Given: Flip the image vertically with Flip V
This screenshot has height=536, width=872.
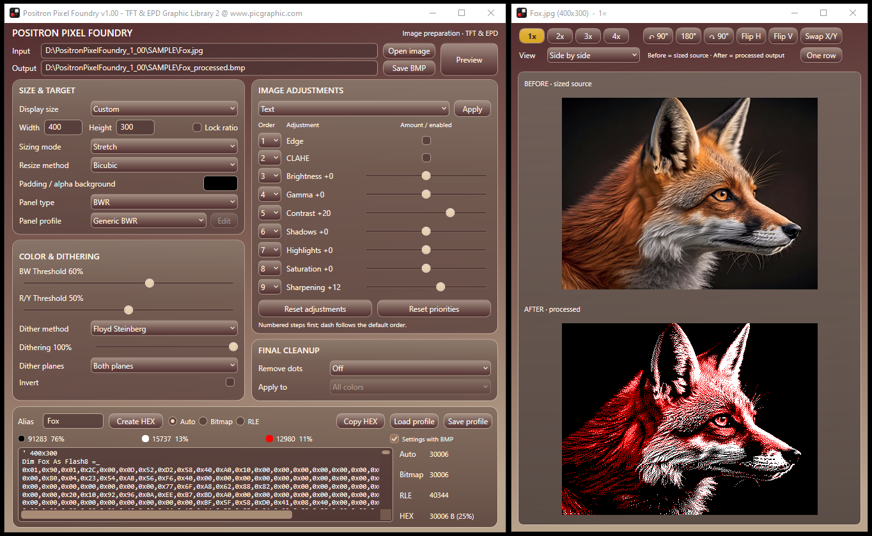Looking at the screenshot, I should 783,36.
